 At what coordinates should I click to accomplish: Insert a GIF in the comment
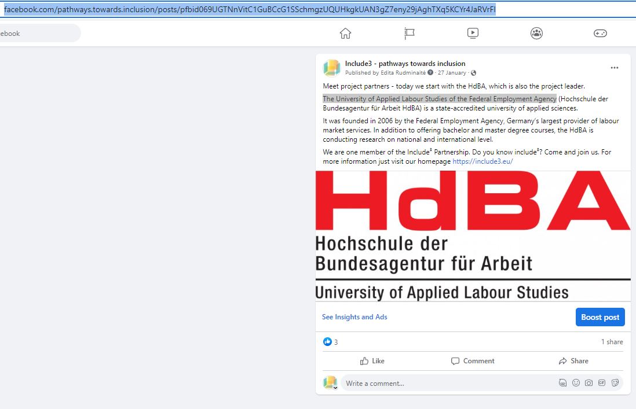click(602, 383)
